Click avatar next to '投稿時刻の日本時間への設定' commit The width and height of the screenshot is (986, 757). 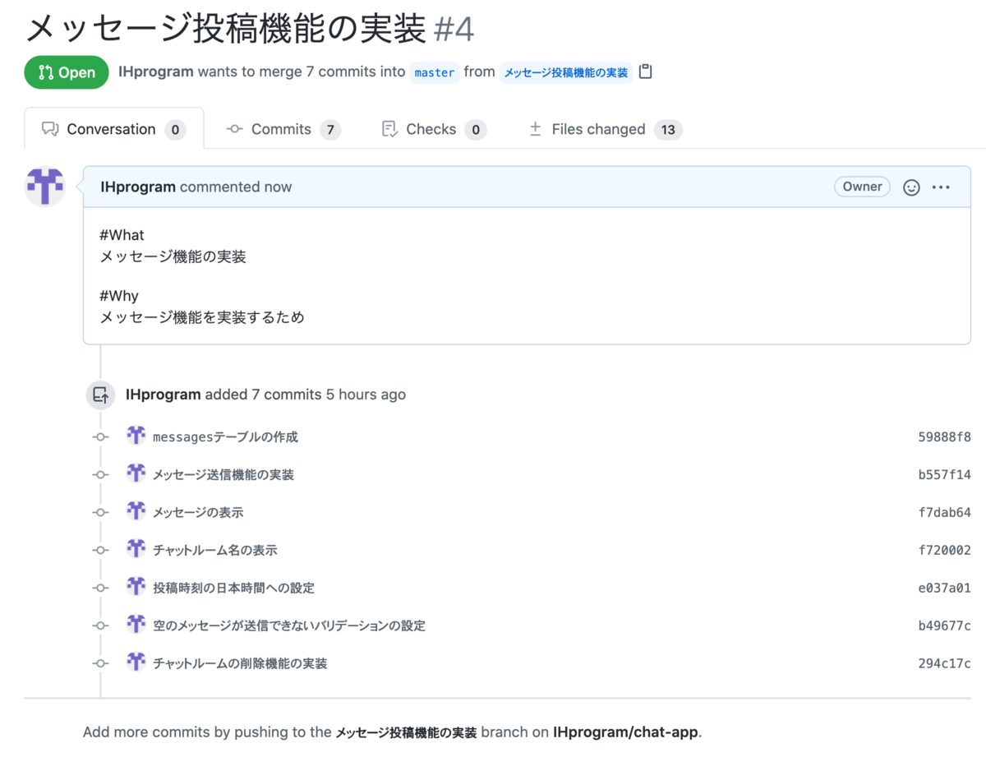pos(136,587)
